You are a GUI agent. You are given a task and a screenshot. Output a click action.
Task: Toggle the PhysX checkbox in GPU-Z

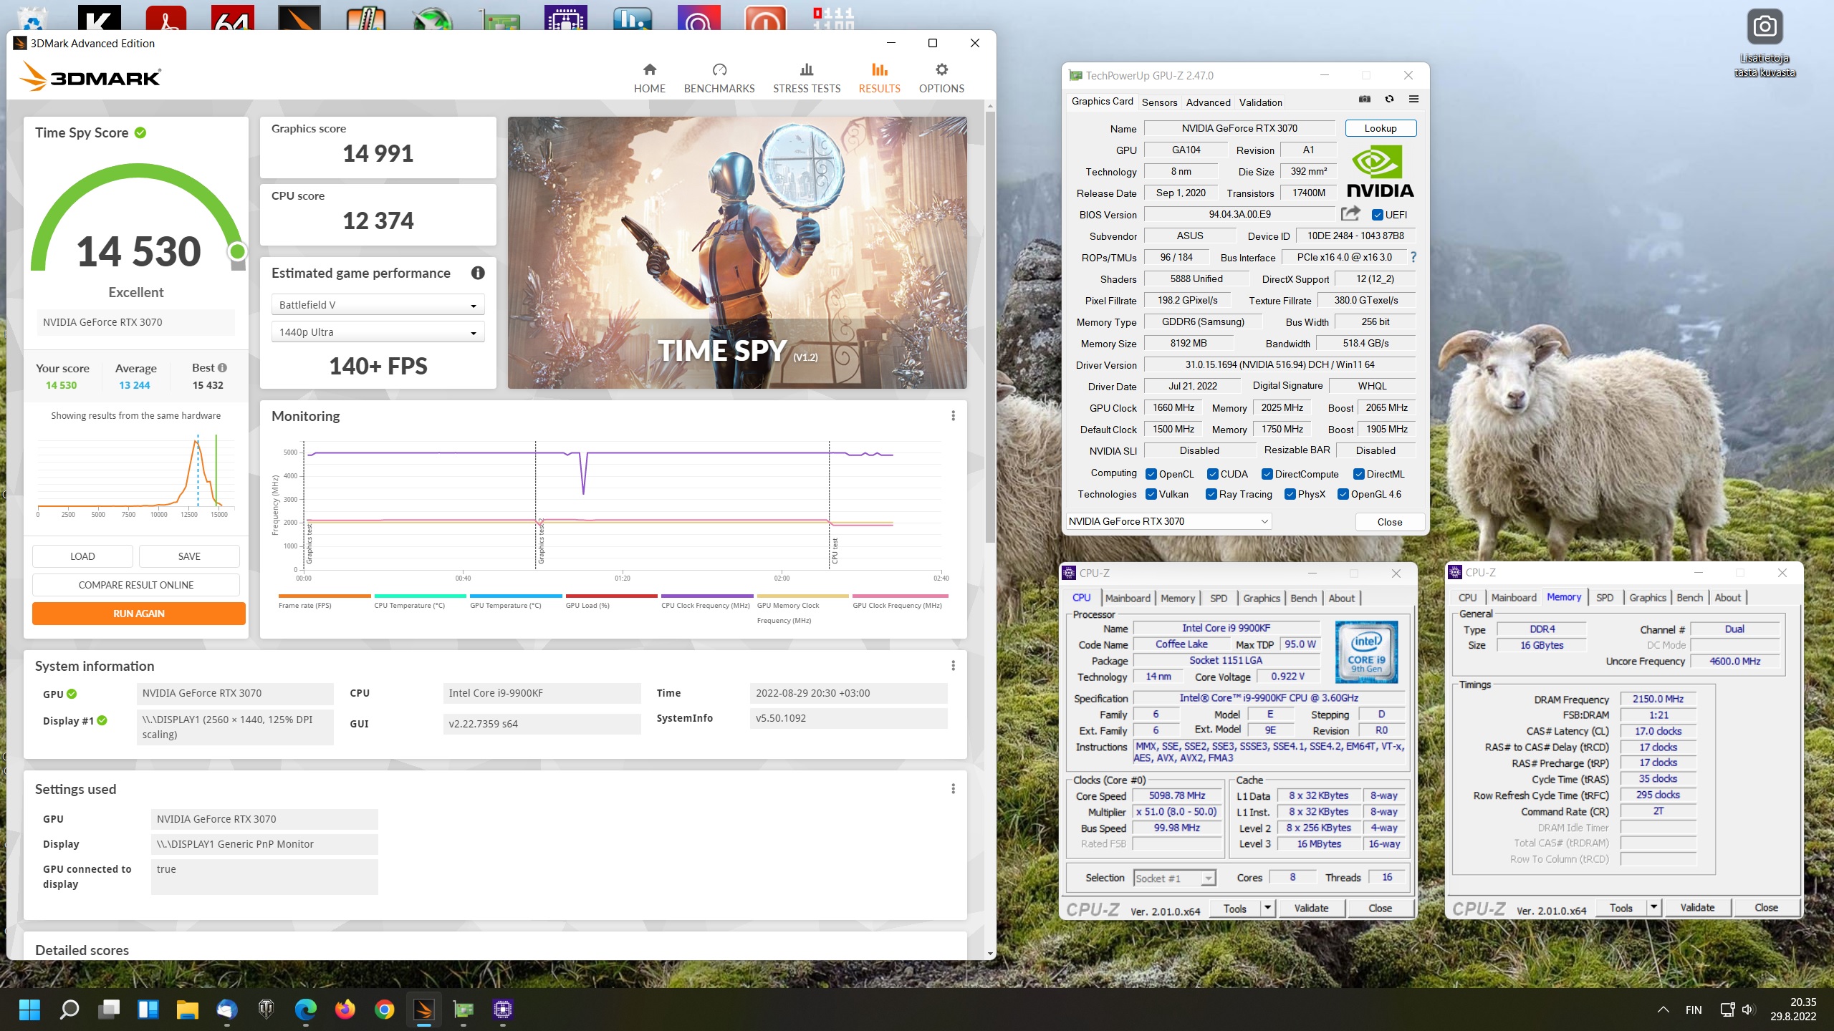click(x=1290, y=494)
